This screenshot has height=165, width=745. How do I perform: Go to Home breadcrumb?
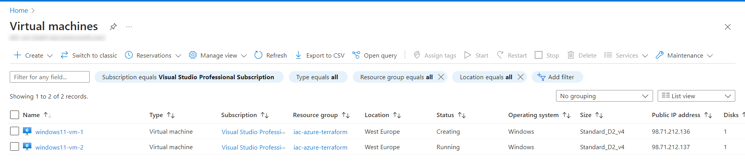tap(19, 10)
